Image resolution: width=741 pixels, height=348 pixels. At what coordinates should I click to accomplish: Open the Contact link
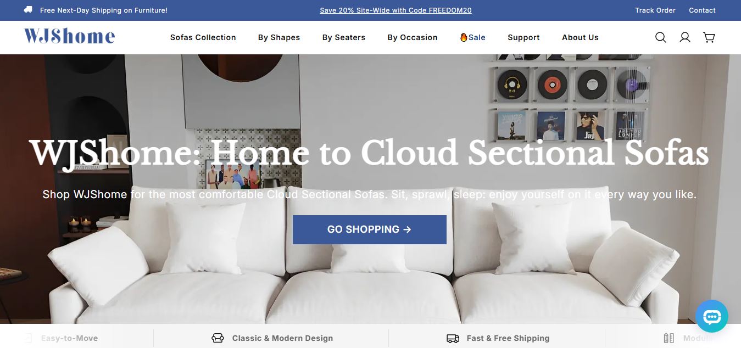[702, 10]
